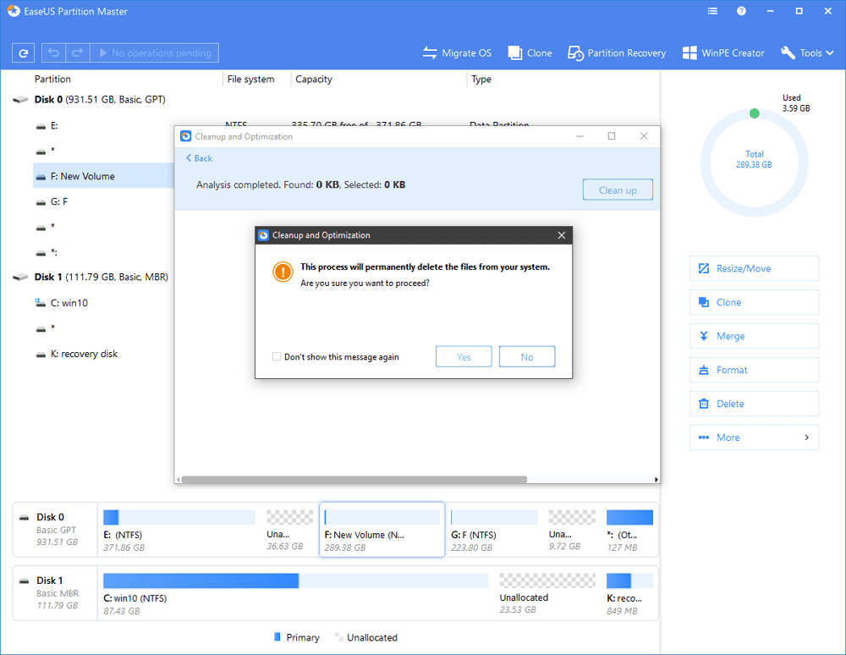Decline deletion with No button

point(527,356)
